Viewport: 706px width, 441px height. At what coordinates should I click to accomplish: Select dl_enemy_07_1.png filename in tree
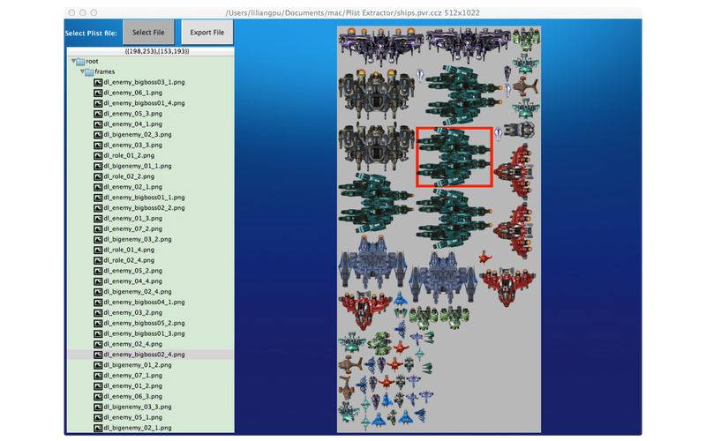point(133,376)
